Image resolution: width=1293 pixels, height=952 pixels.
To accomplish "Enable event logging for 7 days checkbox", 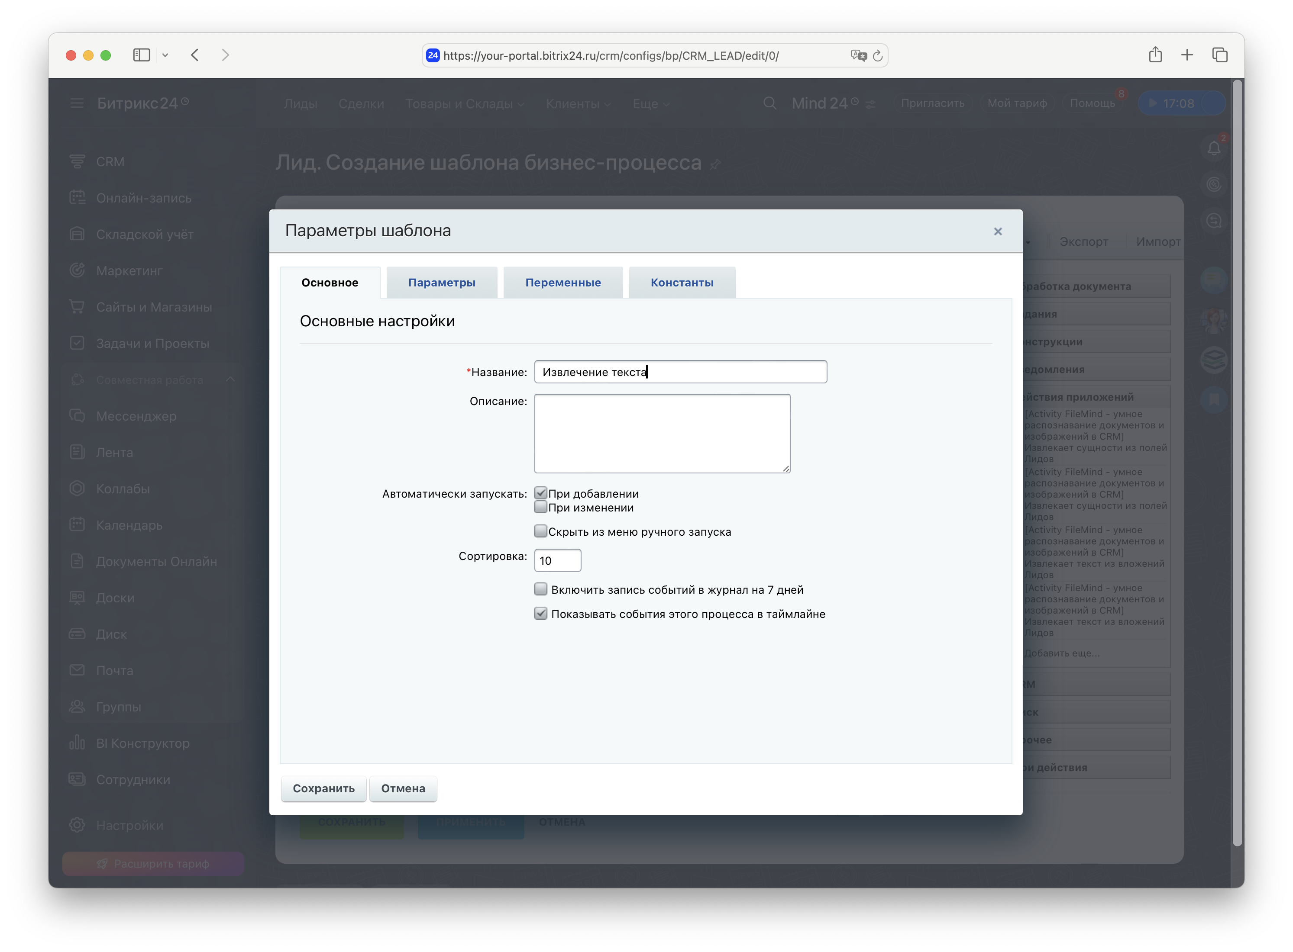I will [x=540, y=589].
